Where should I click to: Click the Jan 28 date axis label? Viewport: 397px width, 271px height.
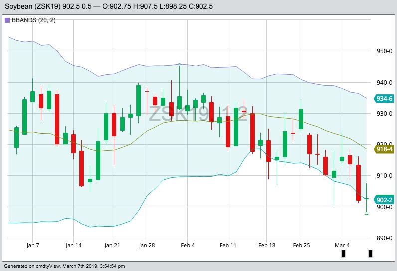(147, 245)
